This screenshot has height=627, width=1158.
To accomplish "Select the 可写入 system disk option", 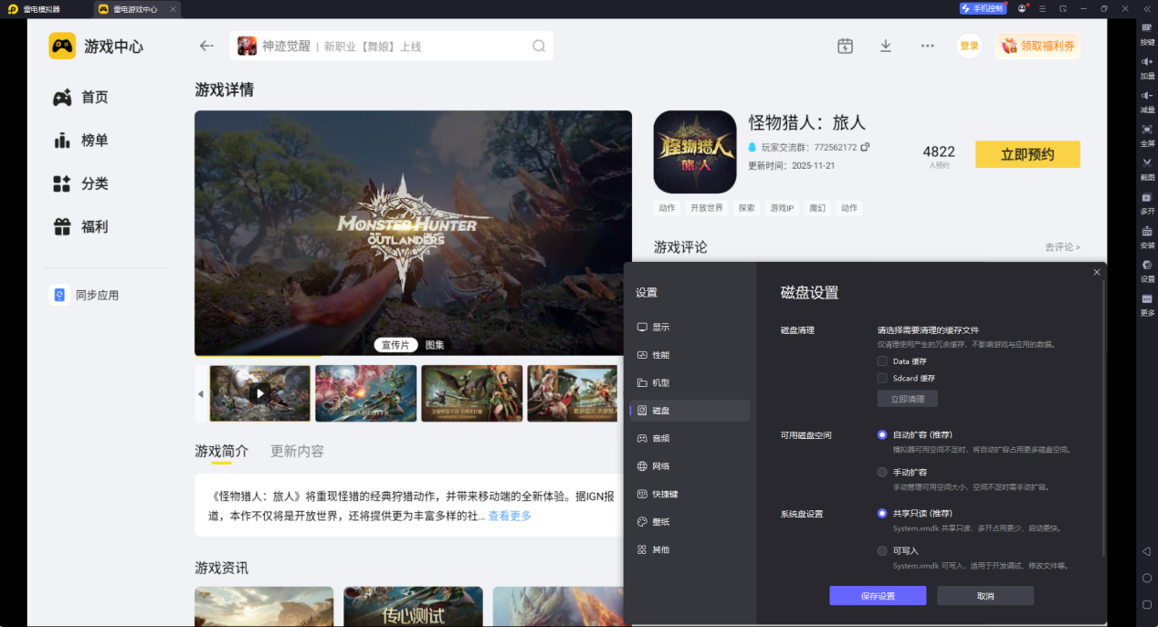I will pos(881,549).
